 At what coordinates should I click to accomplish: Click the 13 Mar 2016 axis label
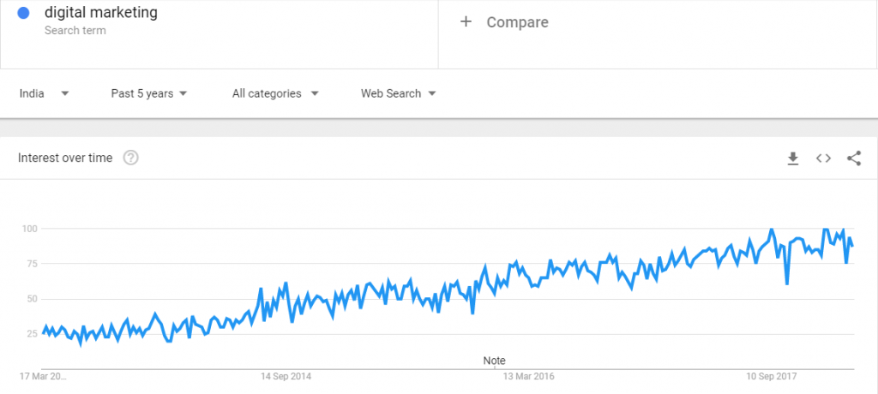[x=528, y=376]
